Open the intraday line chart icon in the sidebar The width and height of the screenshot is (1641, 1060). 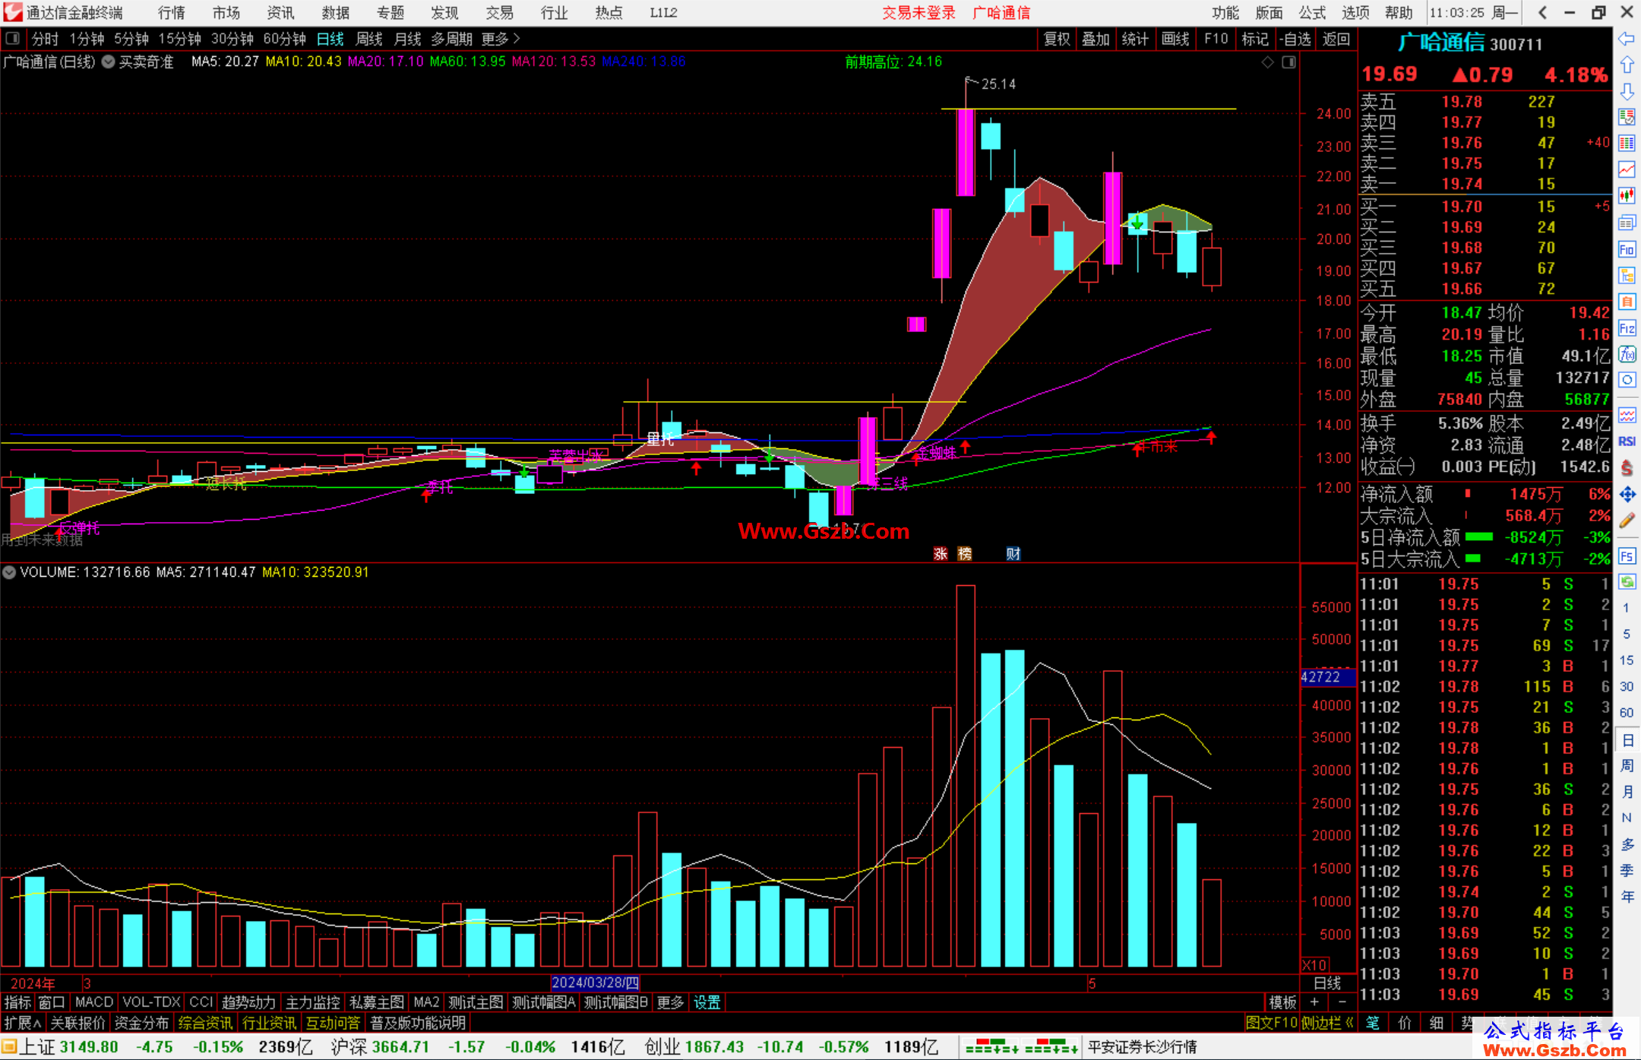click(x=1627, y=169)
